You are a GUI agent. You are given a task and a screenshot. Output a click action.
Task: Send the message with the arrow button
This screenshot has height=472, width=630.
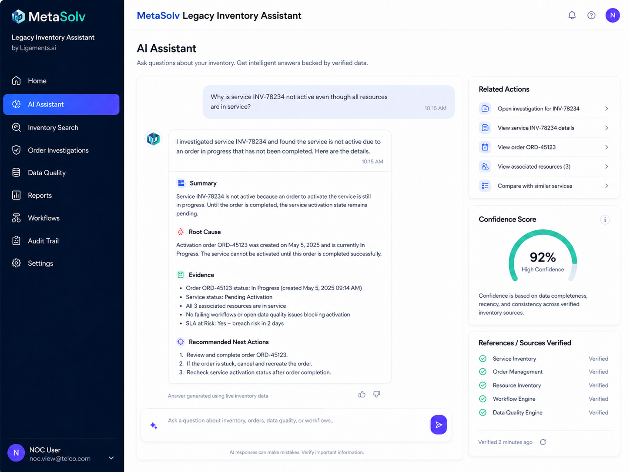439,425
